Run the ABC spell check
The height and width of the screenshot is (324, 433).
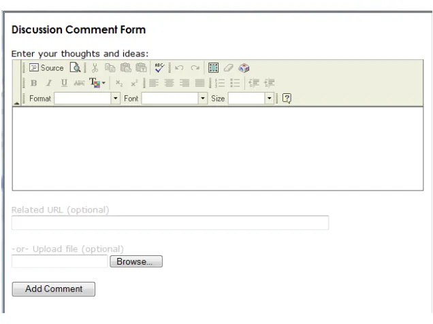(x=159, y=67)
